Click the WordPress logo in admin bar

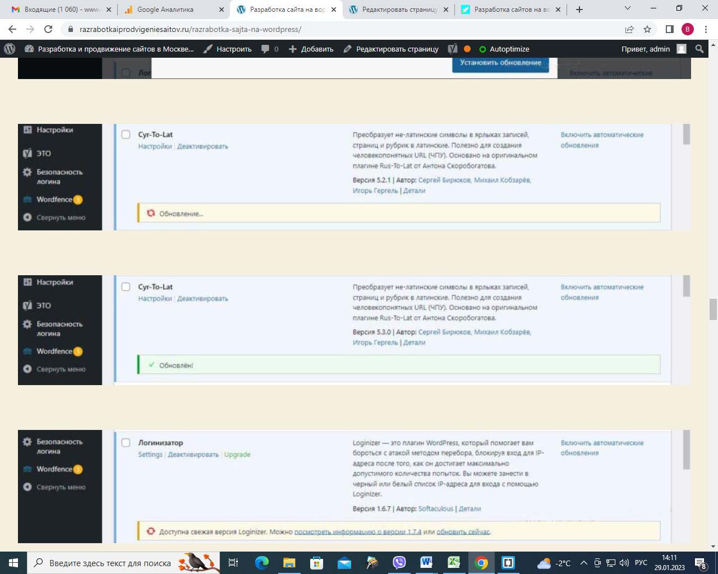click(10, 49)
